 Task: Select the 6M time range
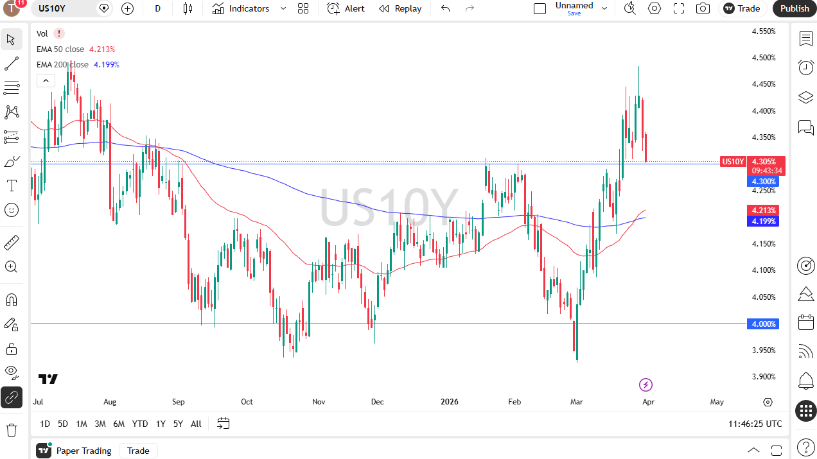pos(119,424)
